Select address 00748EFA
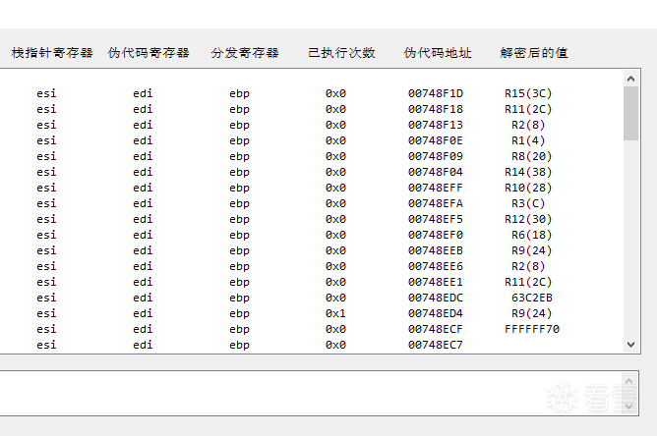The image size is (657, 436). pos(436,203)
